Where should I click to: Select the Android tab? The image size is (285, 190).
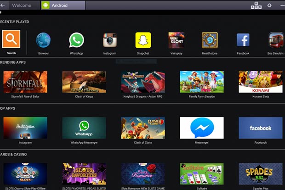63,5
